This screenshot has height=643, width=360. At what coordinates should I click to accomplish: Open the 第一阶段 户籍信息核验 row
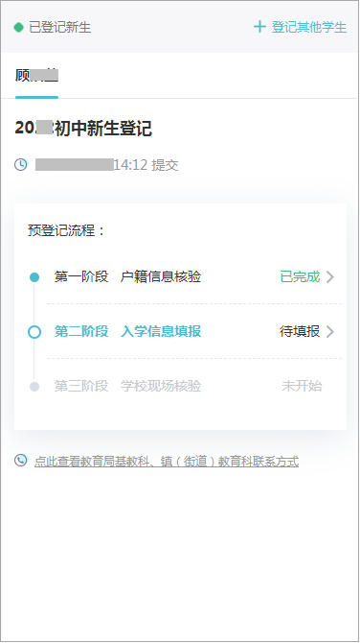click(x=194, y=277)
